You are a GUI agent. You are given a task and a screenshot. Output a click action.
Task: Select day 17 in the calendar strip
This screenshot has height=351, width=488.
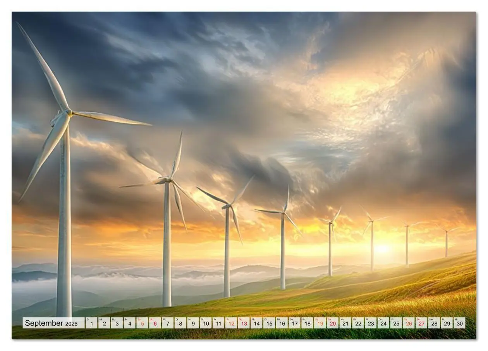point(295,323)
